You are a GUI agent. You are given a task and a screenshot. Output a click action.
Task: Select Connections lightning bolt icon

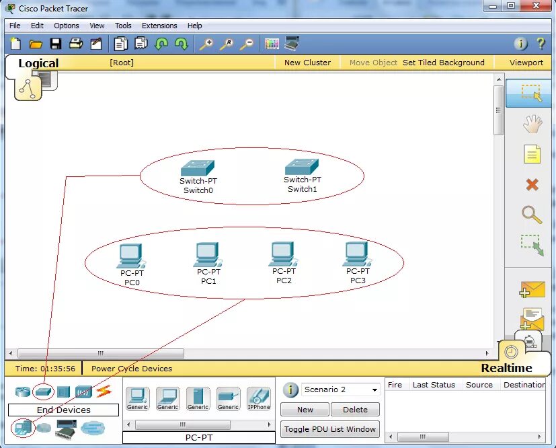104,391
